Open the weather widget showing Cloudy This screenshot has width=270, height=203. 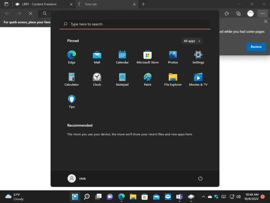click(15, 197)
